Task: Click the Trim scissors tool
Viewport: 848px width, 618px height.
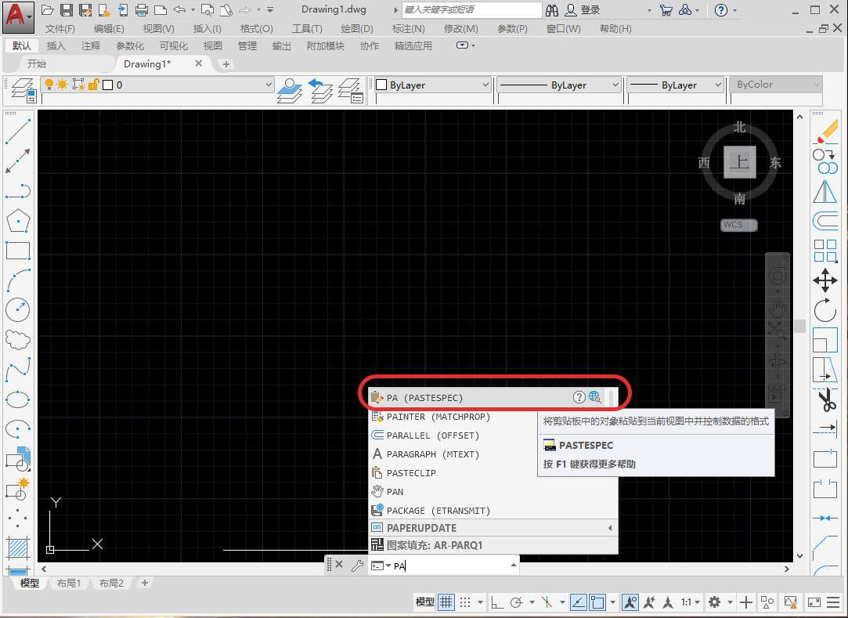Action: (825, 401)
